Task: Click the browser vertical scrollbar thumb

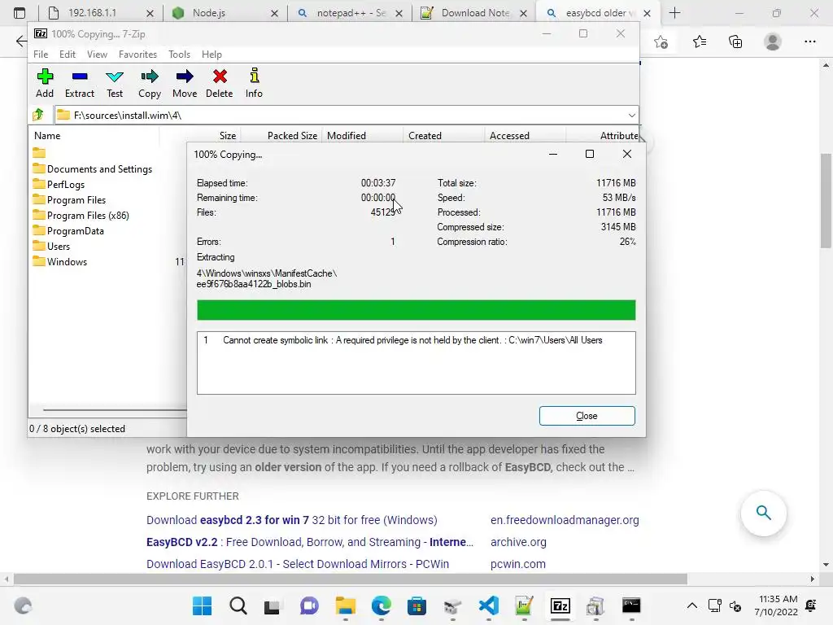Action: click(826, 200)
